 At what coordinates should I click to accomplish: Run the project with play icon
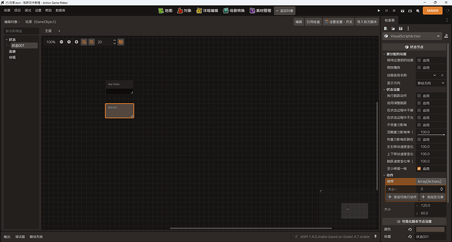click(379, 10)
